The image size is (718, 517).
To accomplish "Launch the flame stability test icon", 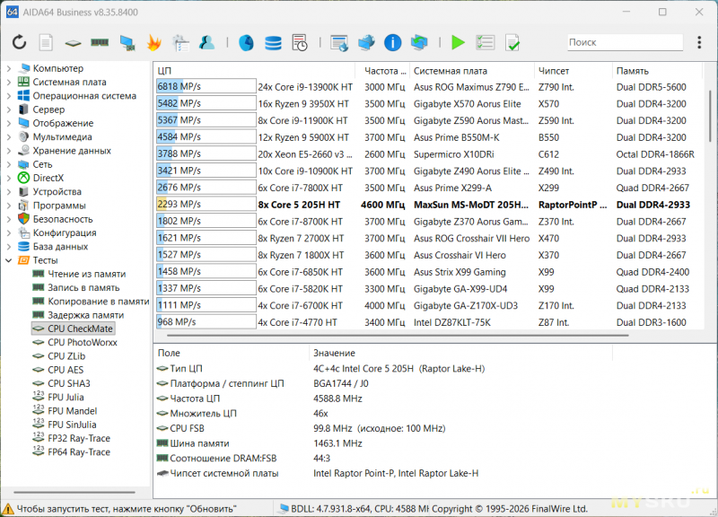I will point(153,42).
